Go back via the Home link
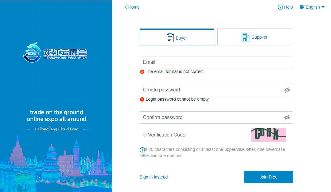 [x=134, y=7]
